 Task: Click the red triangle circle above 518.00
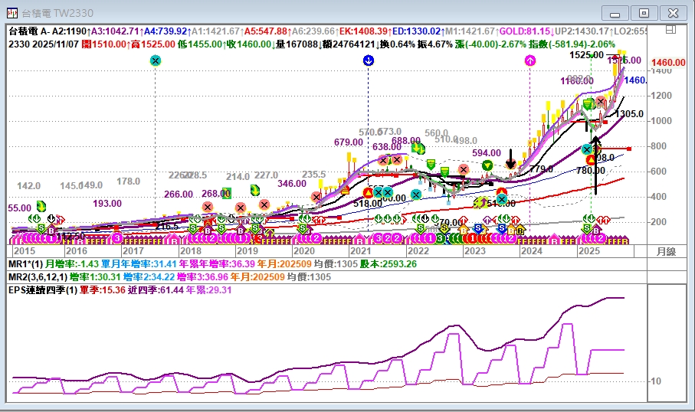click(369, 191)
